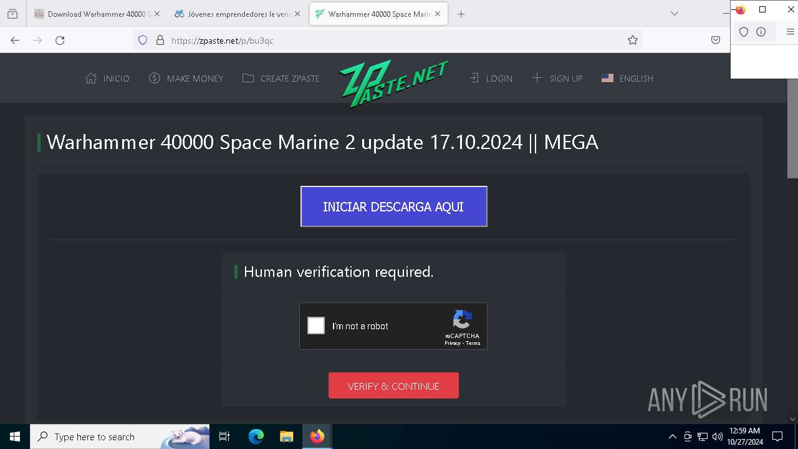Click the LOGIN link

click(491, 79)
